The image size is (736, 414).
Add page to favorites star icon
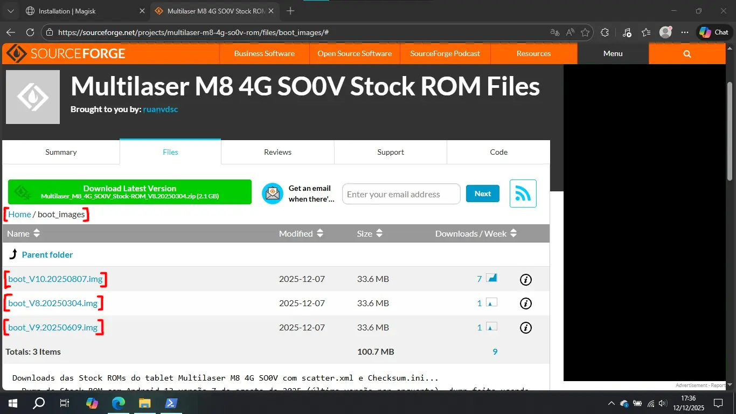click(x=585, y=32)
